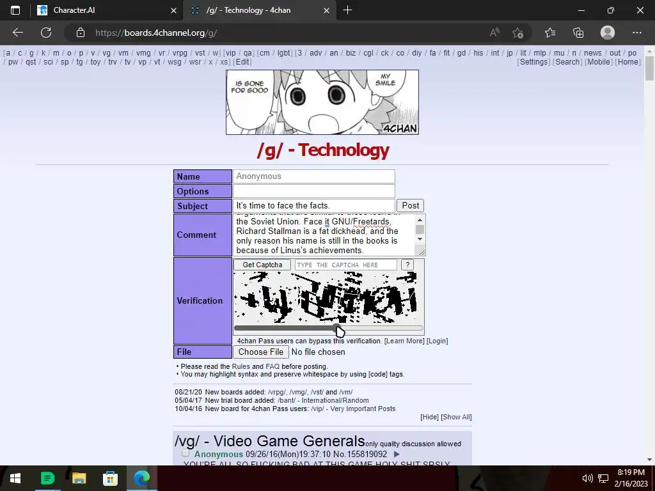Image resolution: width=655 pixels, height=491 pixels.
Task: Click the empty Options field
Action: click(313, 191)
